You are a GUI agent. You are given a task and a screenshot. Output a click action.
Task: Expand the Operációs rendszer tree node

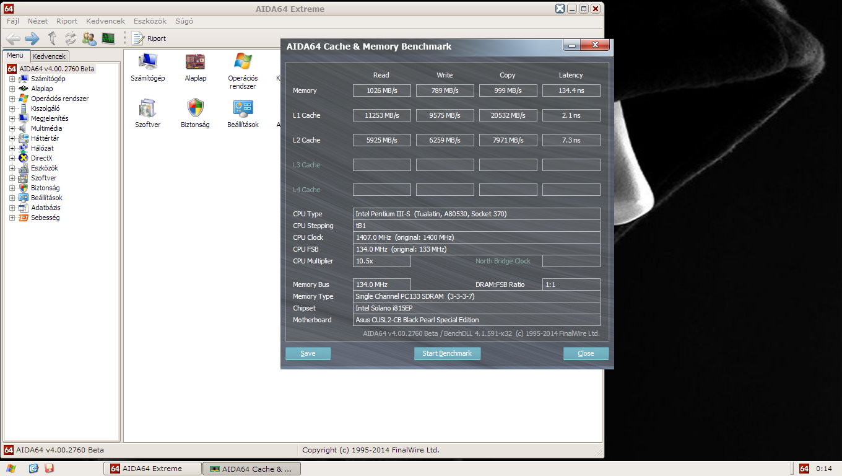click(12, 99)
